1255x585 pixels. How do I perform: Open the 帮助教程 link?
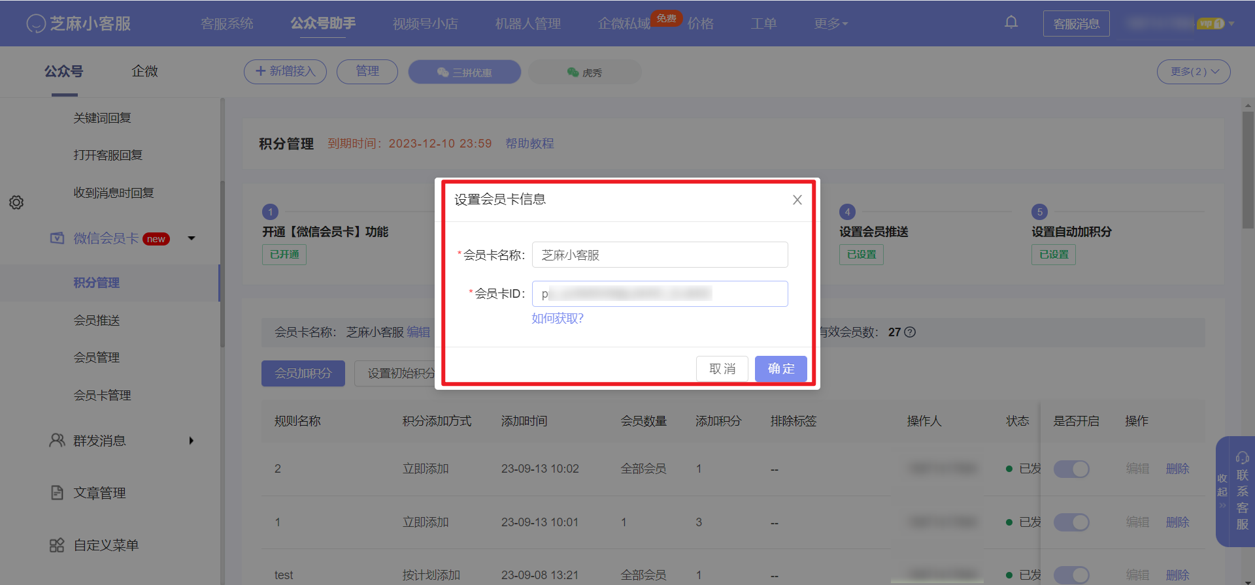point(529,144)
